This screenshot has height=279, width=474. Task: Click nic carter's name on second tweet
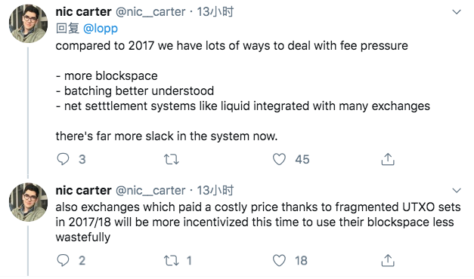point(83,190)
